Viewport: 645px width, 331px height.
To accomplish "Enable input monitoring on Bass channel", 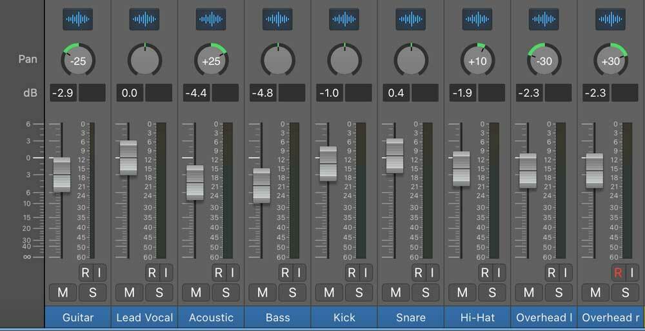I will tap(298, 272).
